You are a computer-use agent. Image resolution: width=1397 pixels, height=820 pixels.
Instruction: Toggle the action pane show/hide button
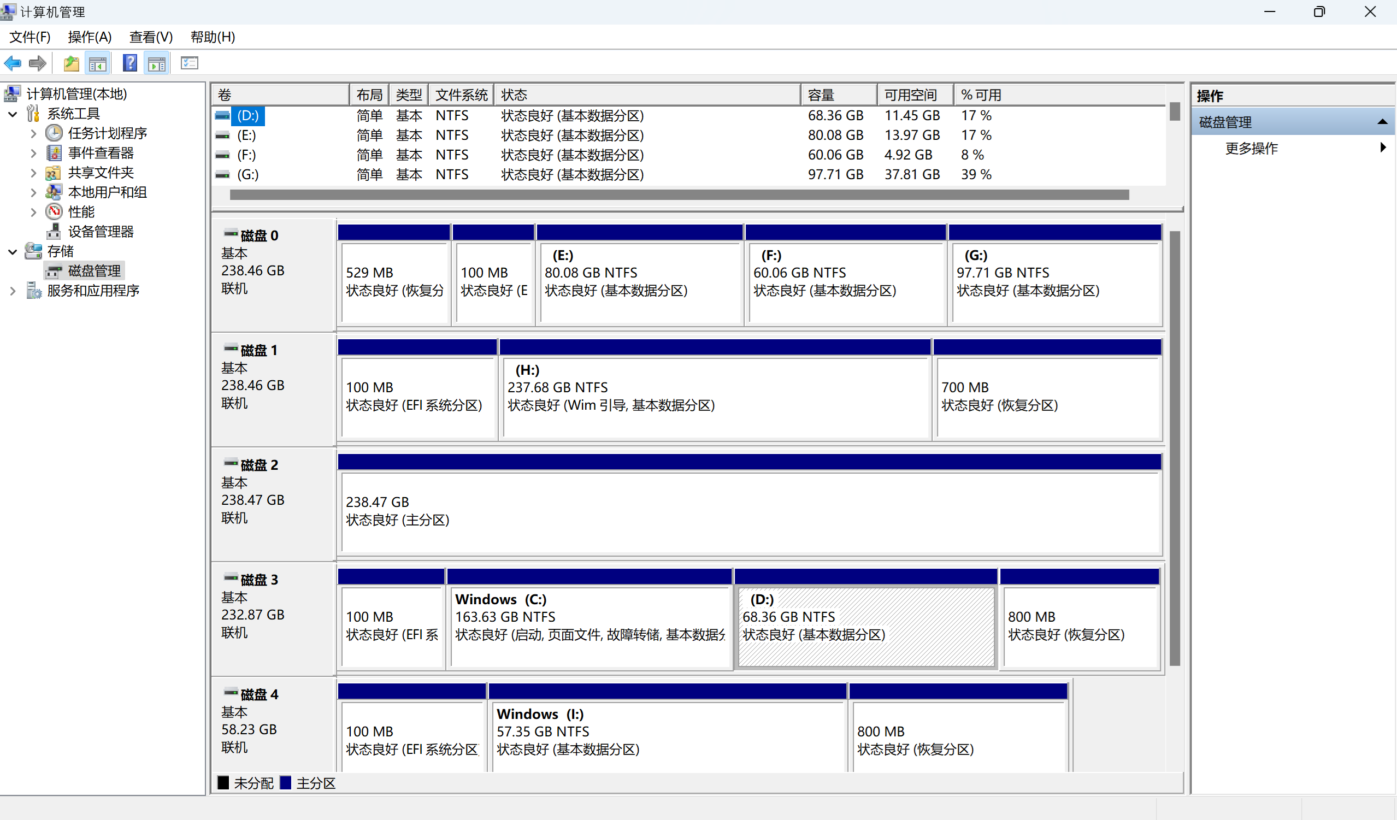point(157,63)
